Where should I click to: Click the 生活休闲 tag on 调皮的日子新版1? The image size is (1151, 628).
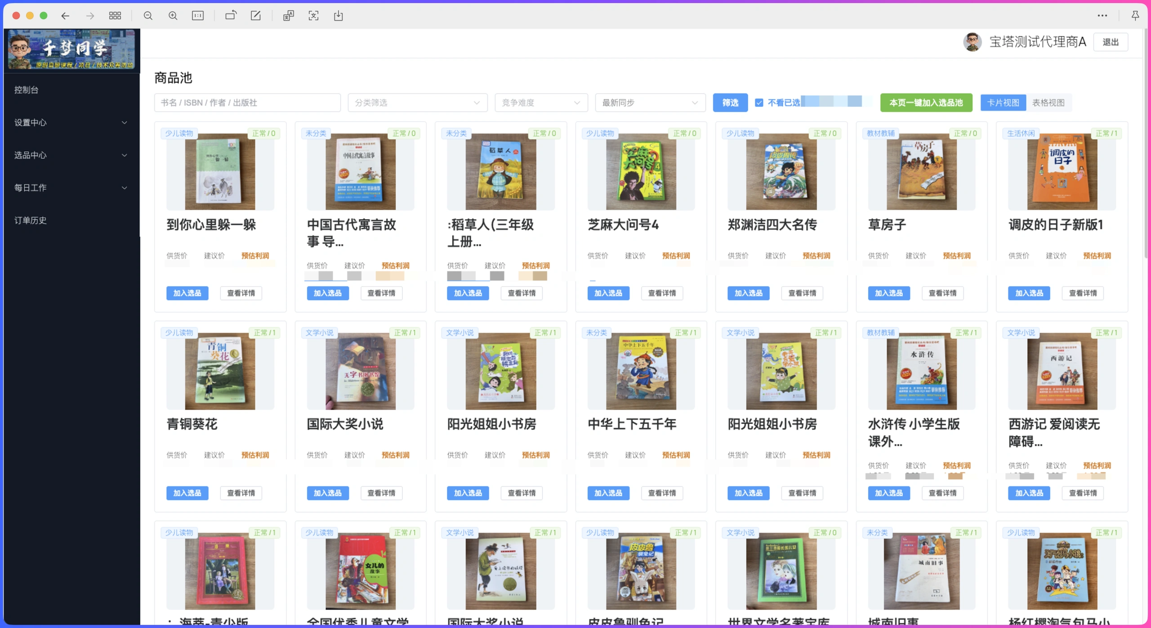pos(1021,133)
